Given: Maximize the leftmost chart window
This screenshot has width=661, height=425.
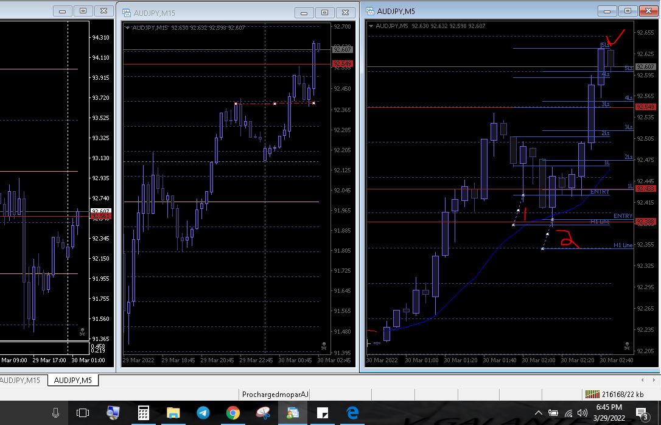Looking at the screenshot, I should pyautogui.click(x=83, y=11).
